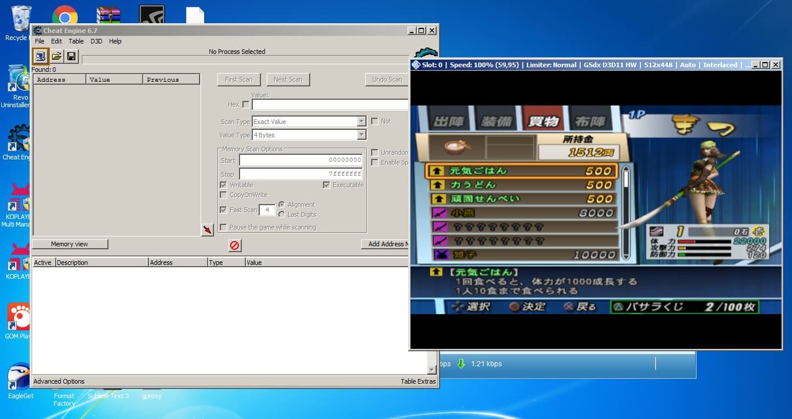Click the Previous column header in results list
The height and width of the screenshot is (419, 792).
[172, 79]
